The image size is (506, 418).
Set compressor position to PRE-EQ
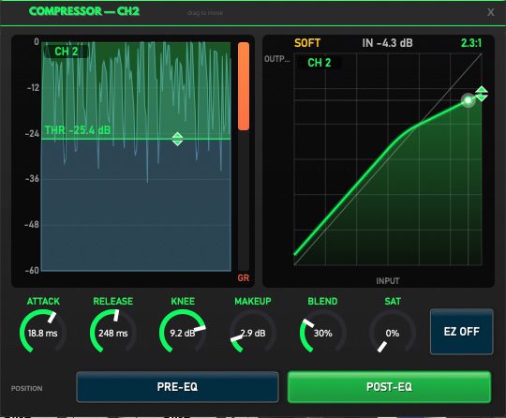(177, 387)
